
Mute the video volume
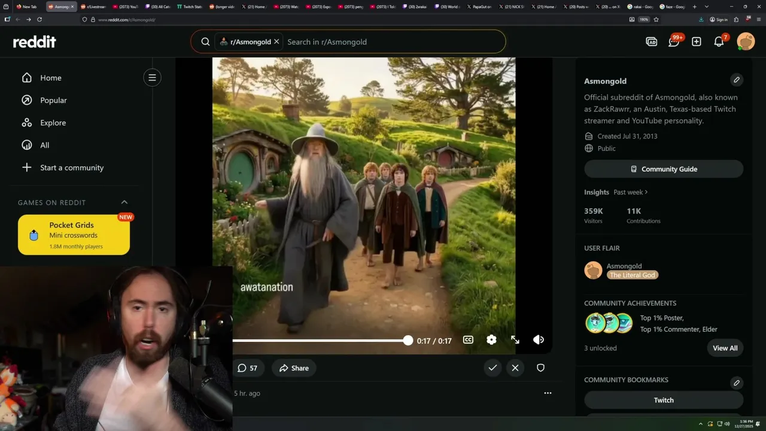pos(539,339)
